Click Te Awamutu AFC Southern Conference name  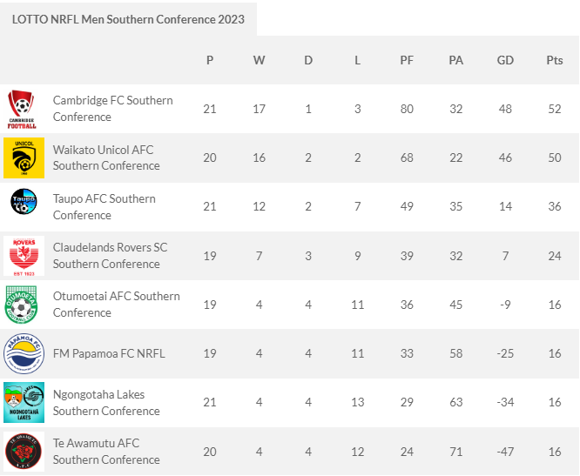click(x=106, y=452)
